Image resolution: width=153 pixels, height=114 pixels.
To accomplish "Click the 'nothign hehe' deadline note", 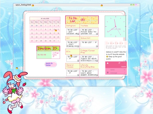I will [56, 55].
